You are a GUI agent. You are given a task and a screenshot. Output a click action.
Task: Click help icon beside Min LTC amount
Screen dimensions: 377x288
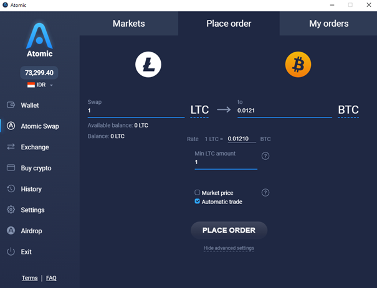click(265, 156)
